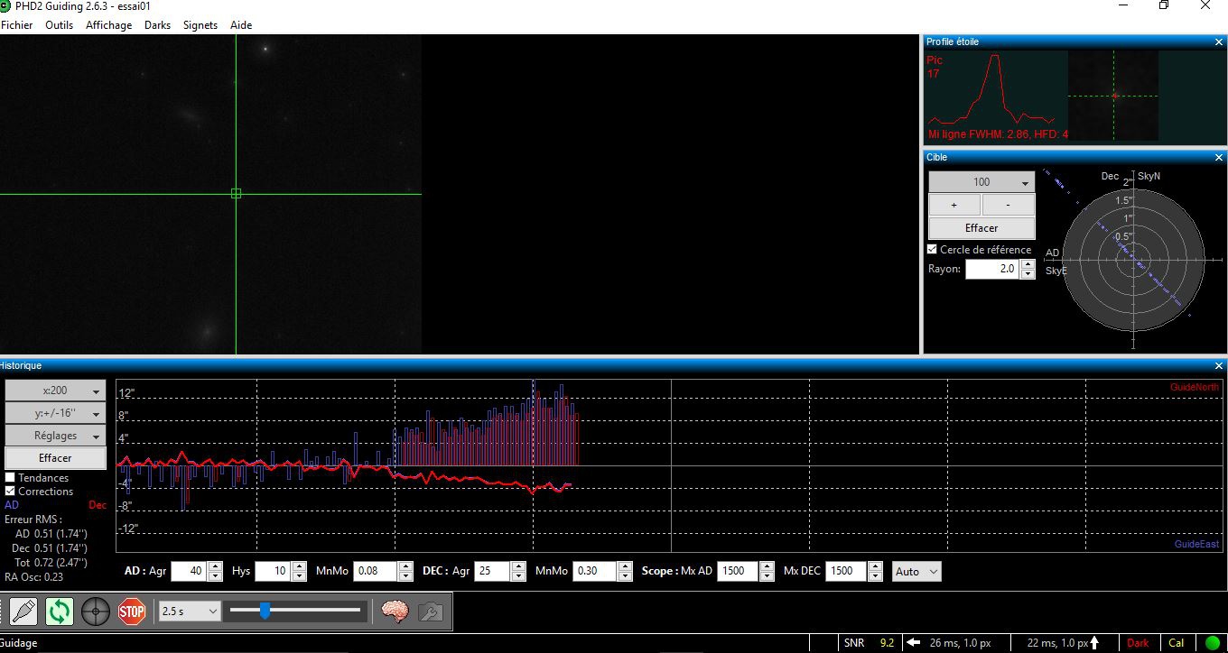The height and width of the screenshot is (653, 1228).
Task: Open the Auto DEC mode dropdown
Action: point(916,572)
